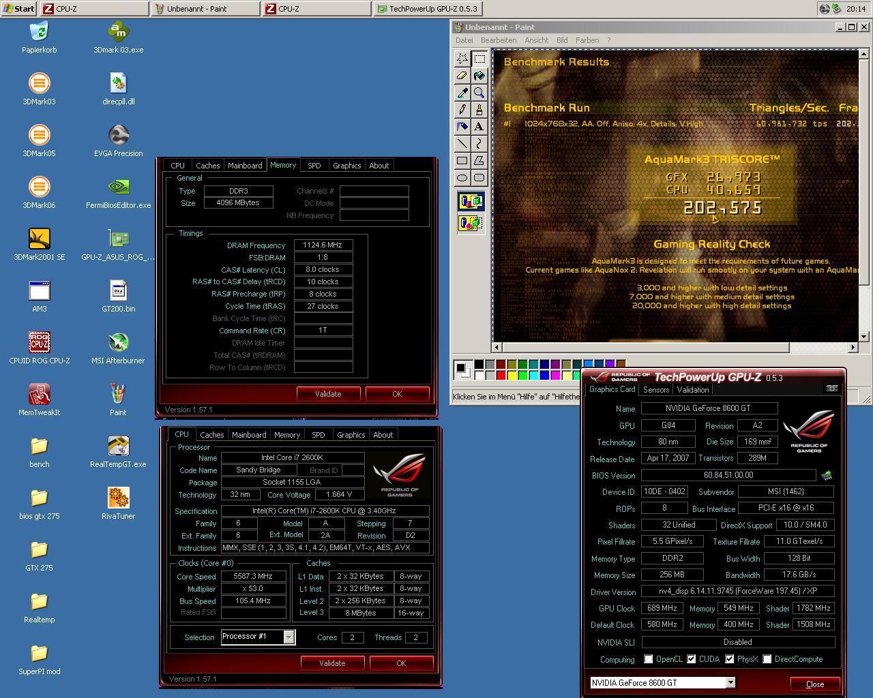The image size is (873, 698).
Task: Pick the yellow color swatch in Paint palette
Action: pyautogui.click(x=512, y=376)
